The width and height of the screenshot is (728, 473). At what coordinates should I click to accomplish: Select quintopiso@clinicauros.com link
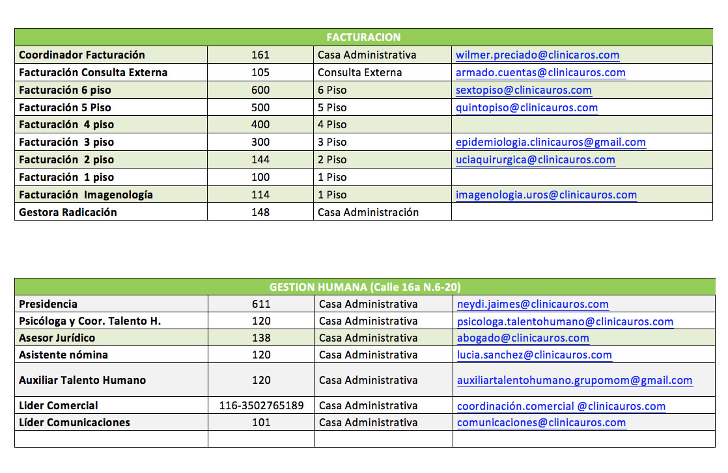coord(527,108)
